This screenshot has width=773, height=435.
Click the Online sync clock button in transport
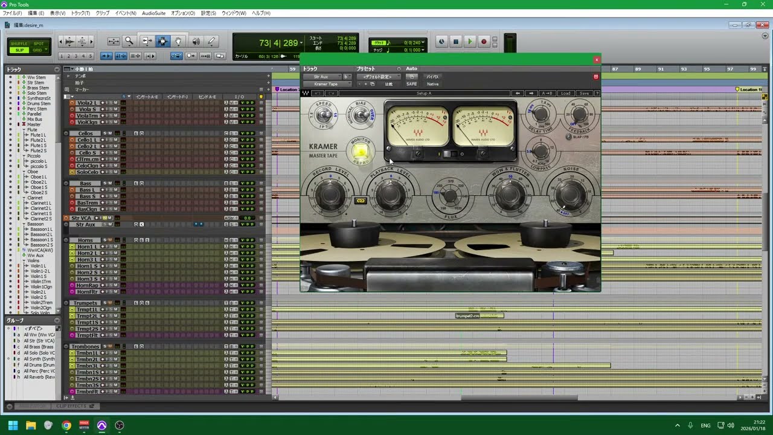click(442, 42)
